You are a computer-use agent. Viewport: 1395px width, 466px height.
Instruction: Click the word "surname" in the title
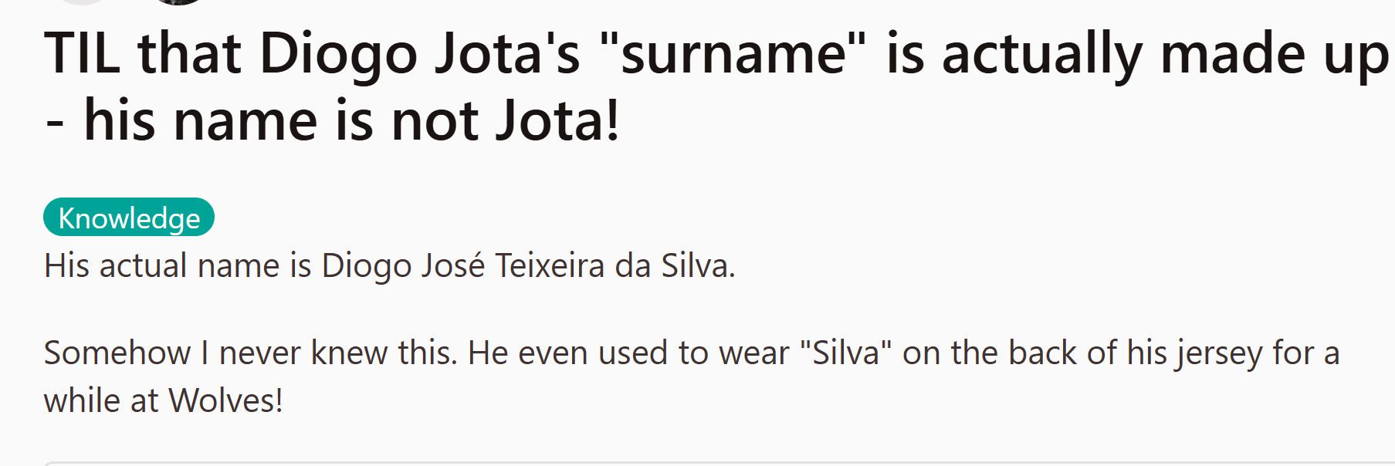(733, 55)
